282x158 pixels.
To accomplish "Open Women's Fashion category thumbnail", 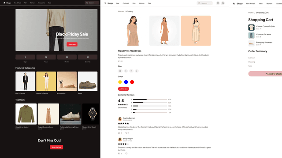I will point(46,81).
